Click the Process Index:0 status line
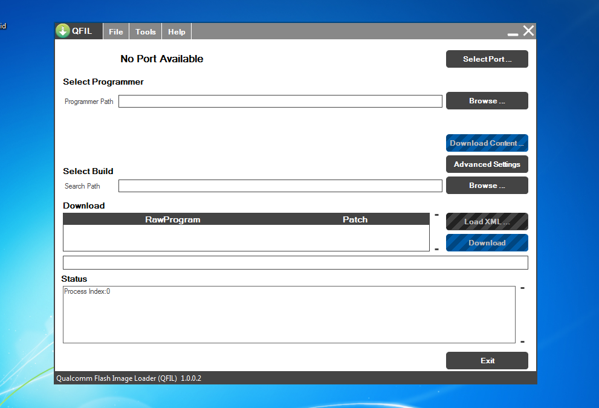The width and height of the screenshot is (599, 408). 87,291
